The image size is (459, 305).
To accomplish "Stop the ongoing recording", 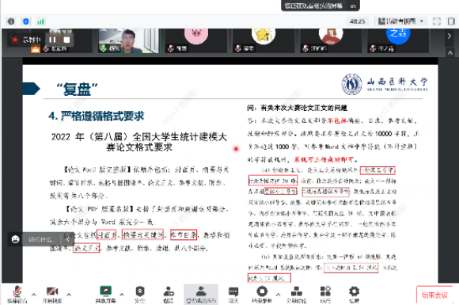I will pos(66,40).
